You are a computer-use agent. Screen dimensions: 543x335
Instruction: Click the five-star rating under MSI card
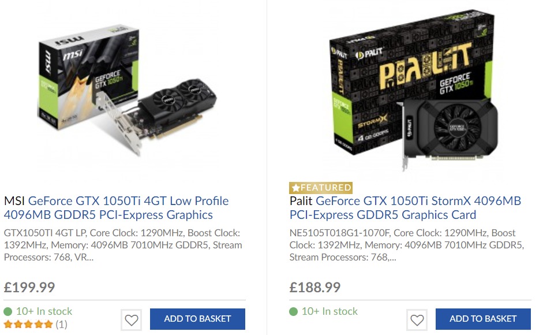(x=28, y=325)
